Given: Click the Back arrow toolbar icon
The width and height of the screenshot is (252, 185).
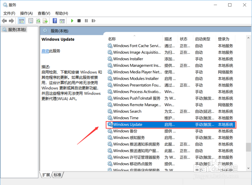Looking at the screenshot, I should [x=4, y=21].
